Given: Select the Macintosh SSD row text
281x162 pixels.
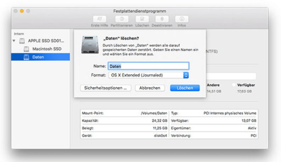Looking at the screenshot, I should (47, 49).
